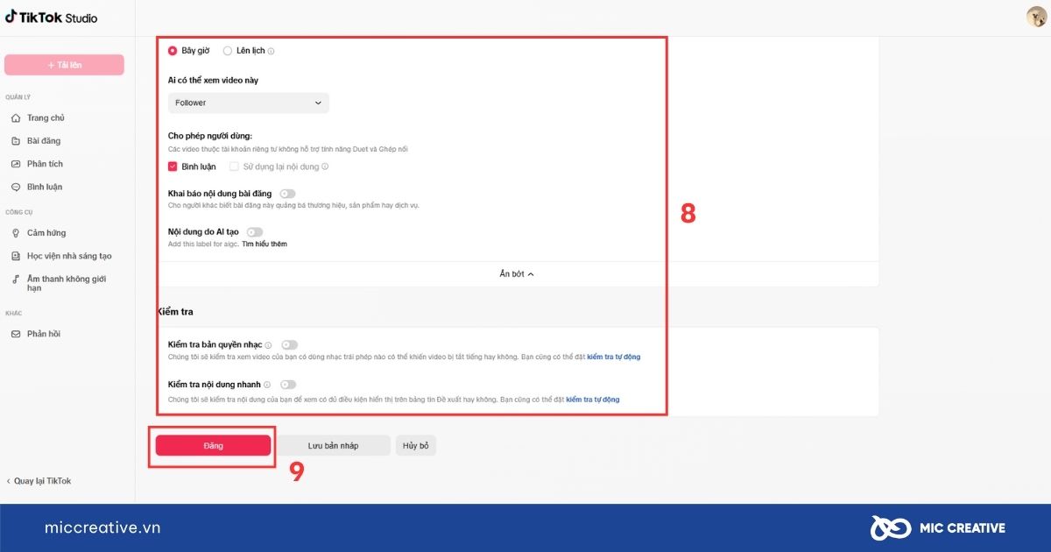Click the Trang chủ home icon
1051x552 pixels.
(x=16, y=118)
